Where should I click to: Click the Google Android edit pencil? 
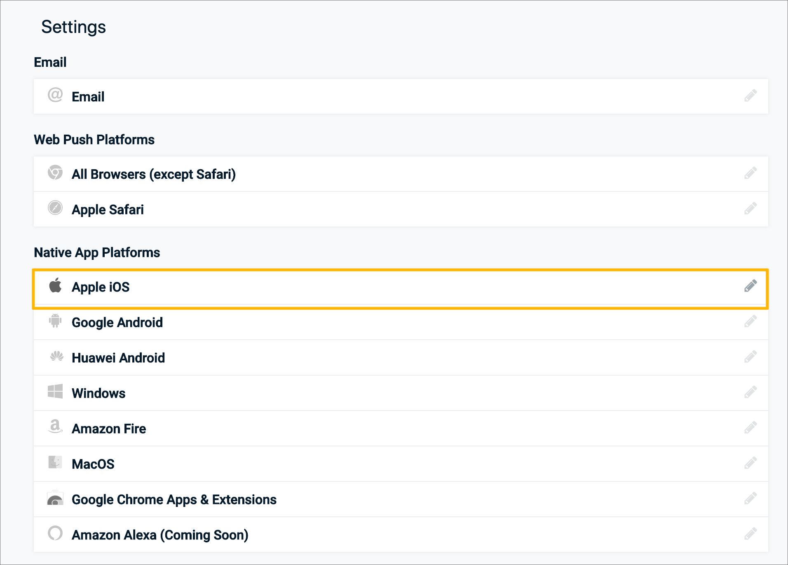point(750,321)
